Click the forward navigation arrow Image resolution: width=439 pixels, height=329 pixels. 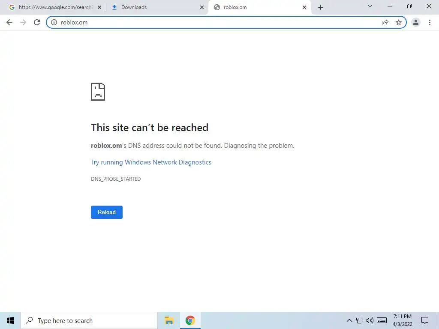coord(23,22)
